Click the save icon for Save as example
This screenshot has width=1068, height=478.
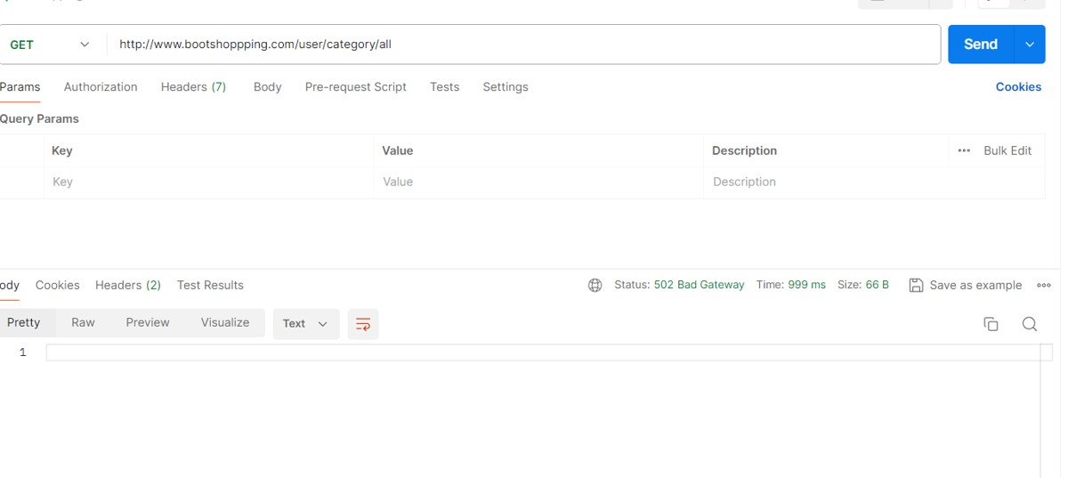pos(916,286)
